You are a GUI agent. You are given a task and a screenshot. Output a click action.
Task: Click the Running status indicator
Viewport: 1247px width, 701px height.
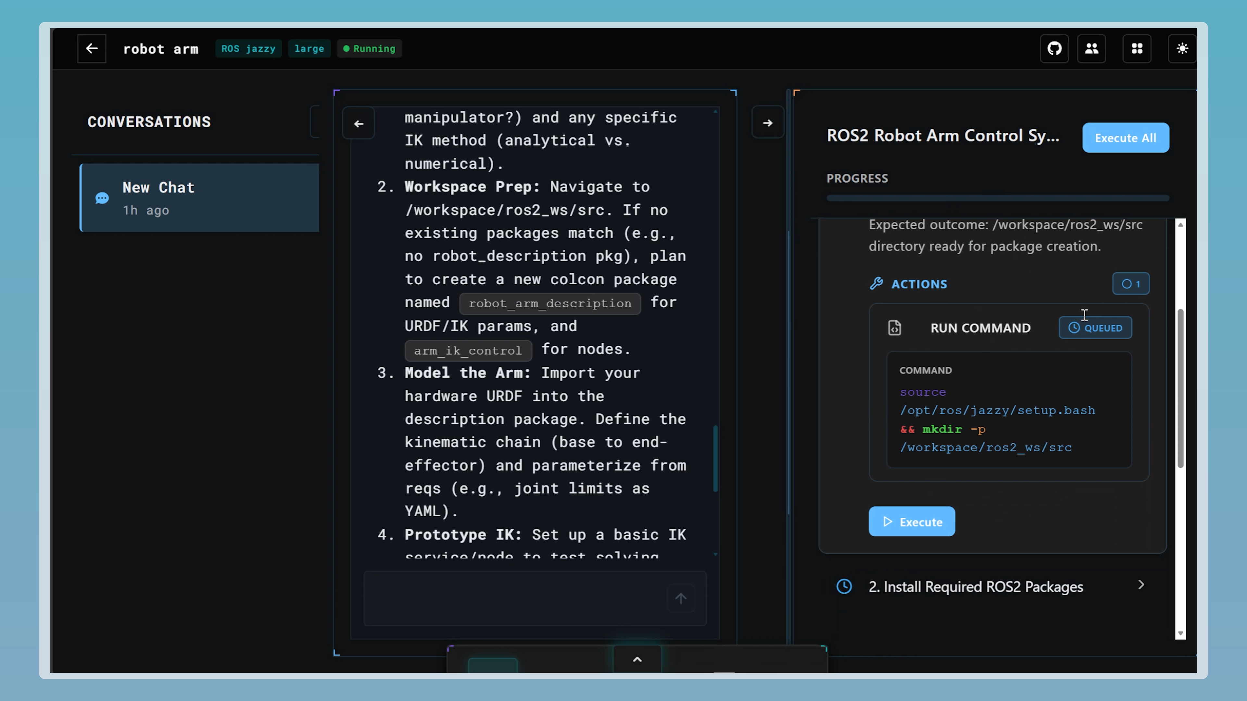[369, 48]
